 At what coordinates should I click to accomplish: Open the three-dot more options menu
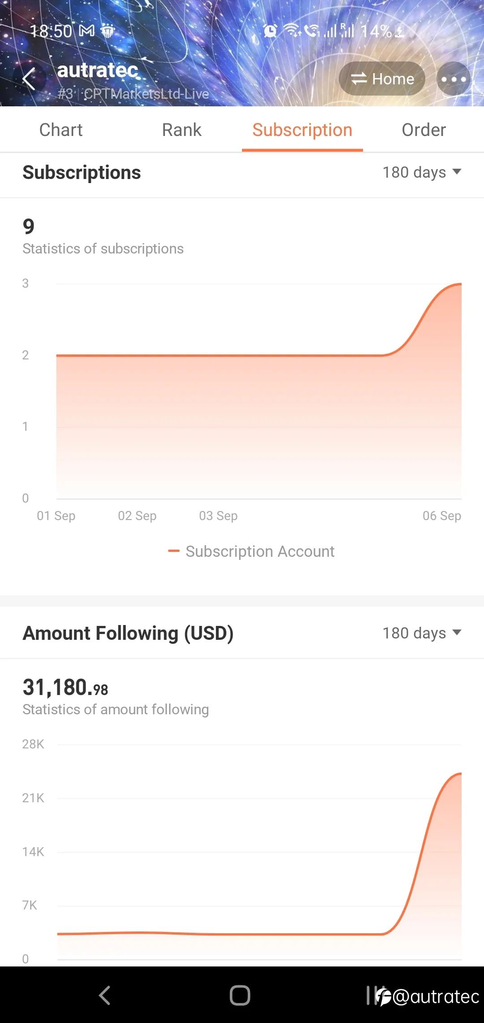(x=454, y=79)
